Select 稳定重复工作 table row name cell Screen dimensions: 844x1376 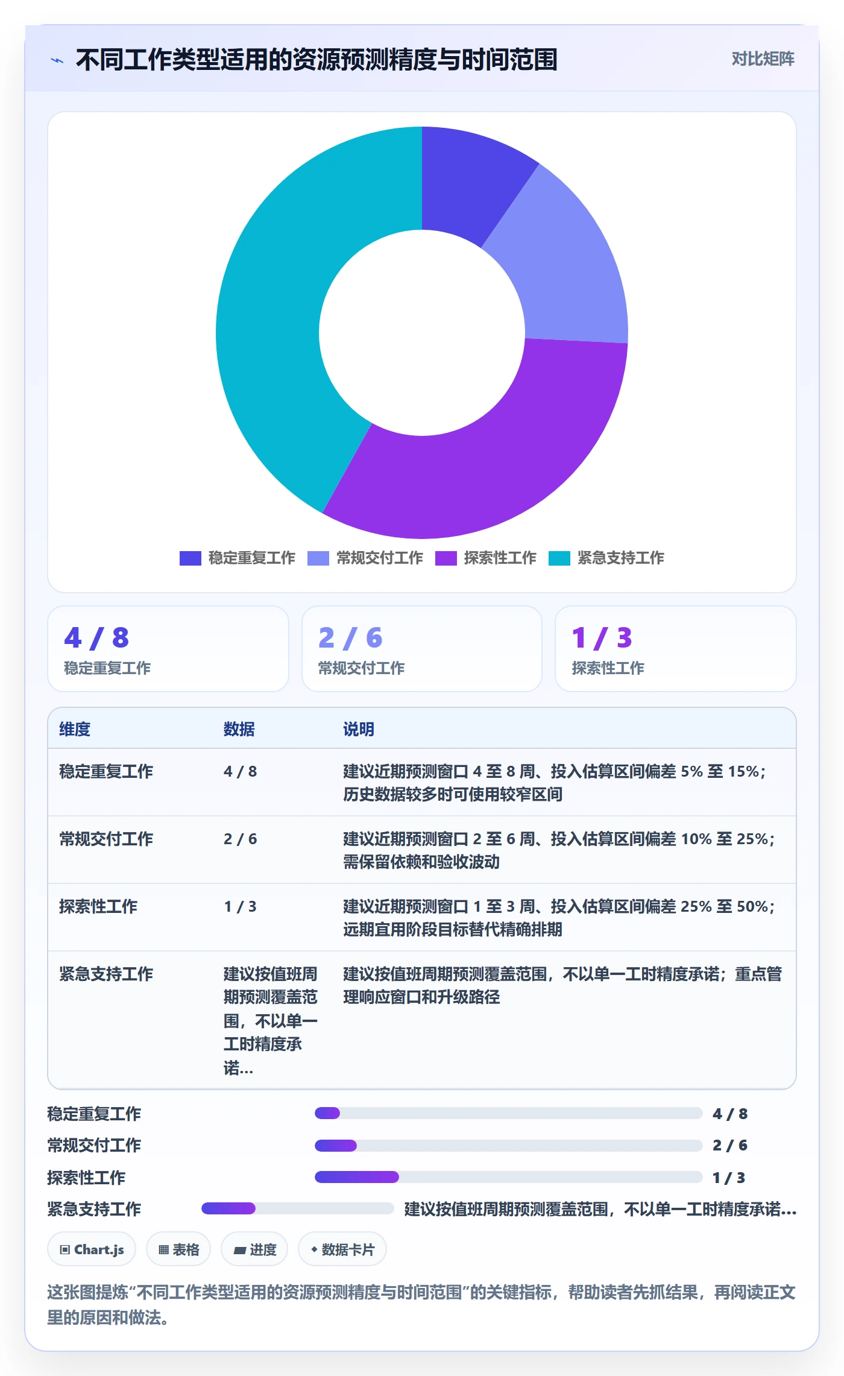click(106, 771)
